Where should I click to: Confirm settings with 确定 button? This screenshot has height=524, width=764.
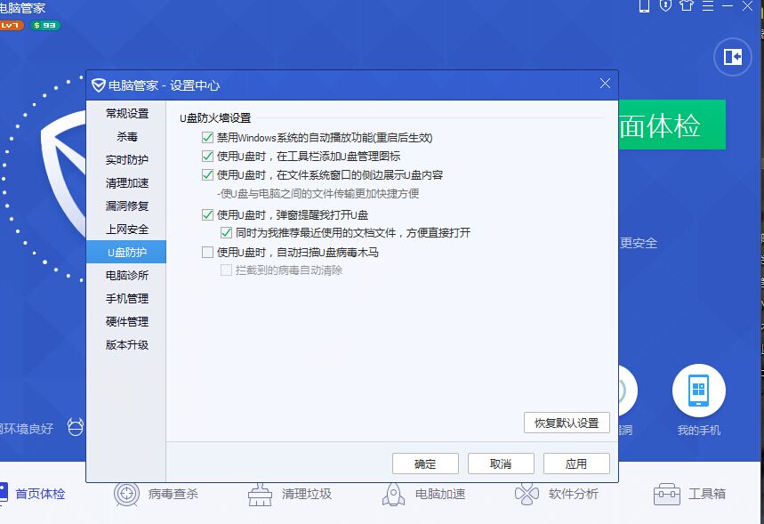point(425,464)
